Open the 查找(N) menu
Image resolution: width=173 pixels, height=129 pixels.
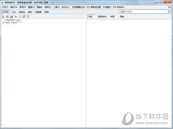pos(14,7)
